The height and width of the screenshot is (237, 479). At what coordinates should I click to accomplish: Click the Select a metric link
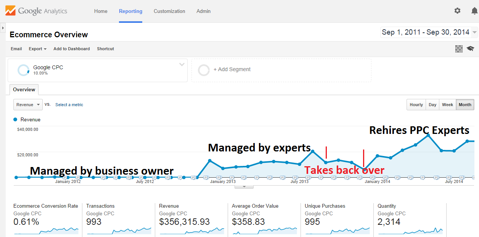coord(69,105)
